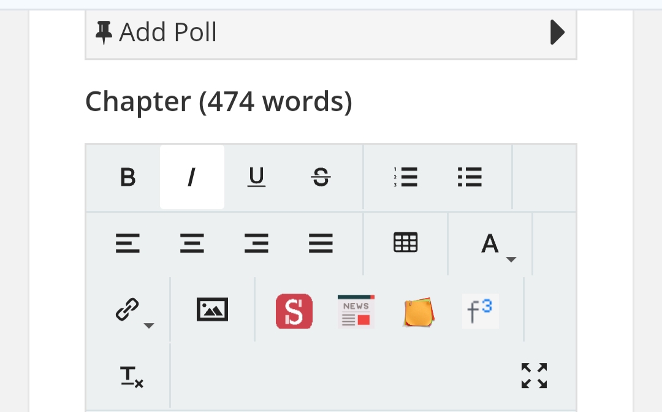Clear text formatting
This screenshot has width=662, height=412.
(131, 376)
